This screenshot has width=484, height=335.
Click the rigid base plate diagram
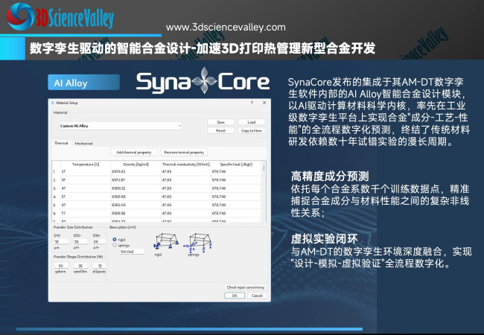click(x=166, y=241)
